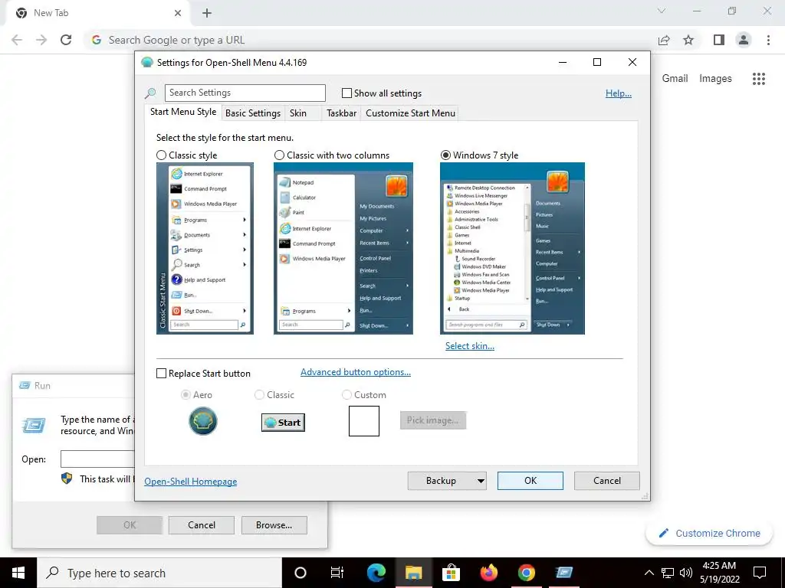Click the Chrome forward arrow
The width and height of the screenshot is (785, 588).
(x=41, y=40)
